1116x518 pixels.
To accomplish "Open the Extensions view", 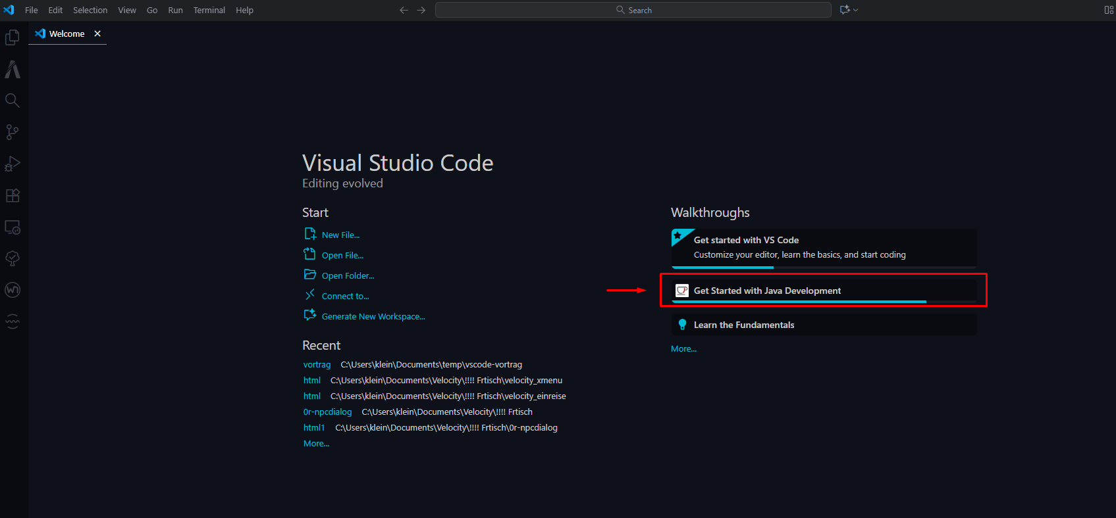I will (13, 195).
